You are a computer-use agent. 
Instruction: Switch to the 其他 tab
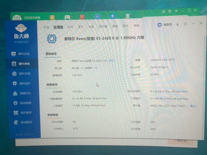click(x=136, y=26)
